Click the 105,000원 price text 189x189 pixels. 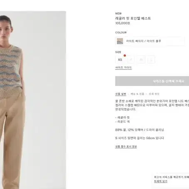123,23
